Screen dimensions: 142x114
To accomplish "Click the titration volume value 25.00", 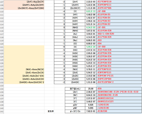I will click(x=91, y=89).
